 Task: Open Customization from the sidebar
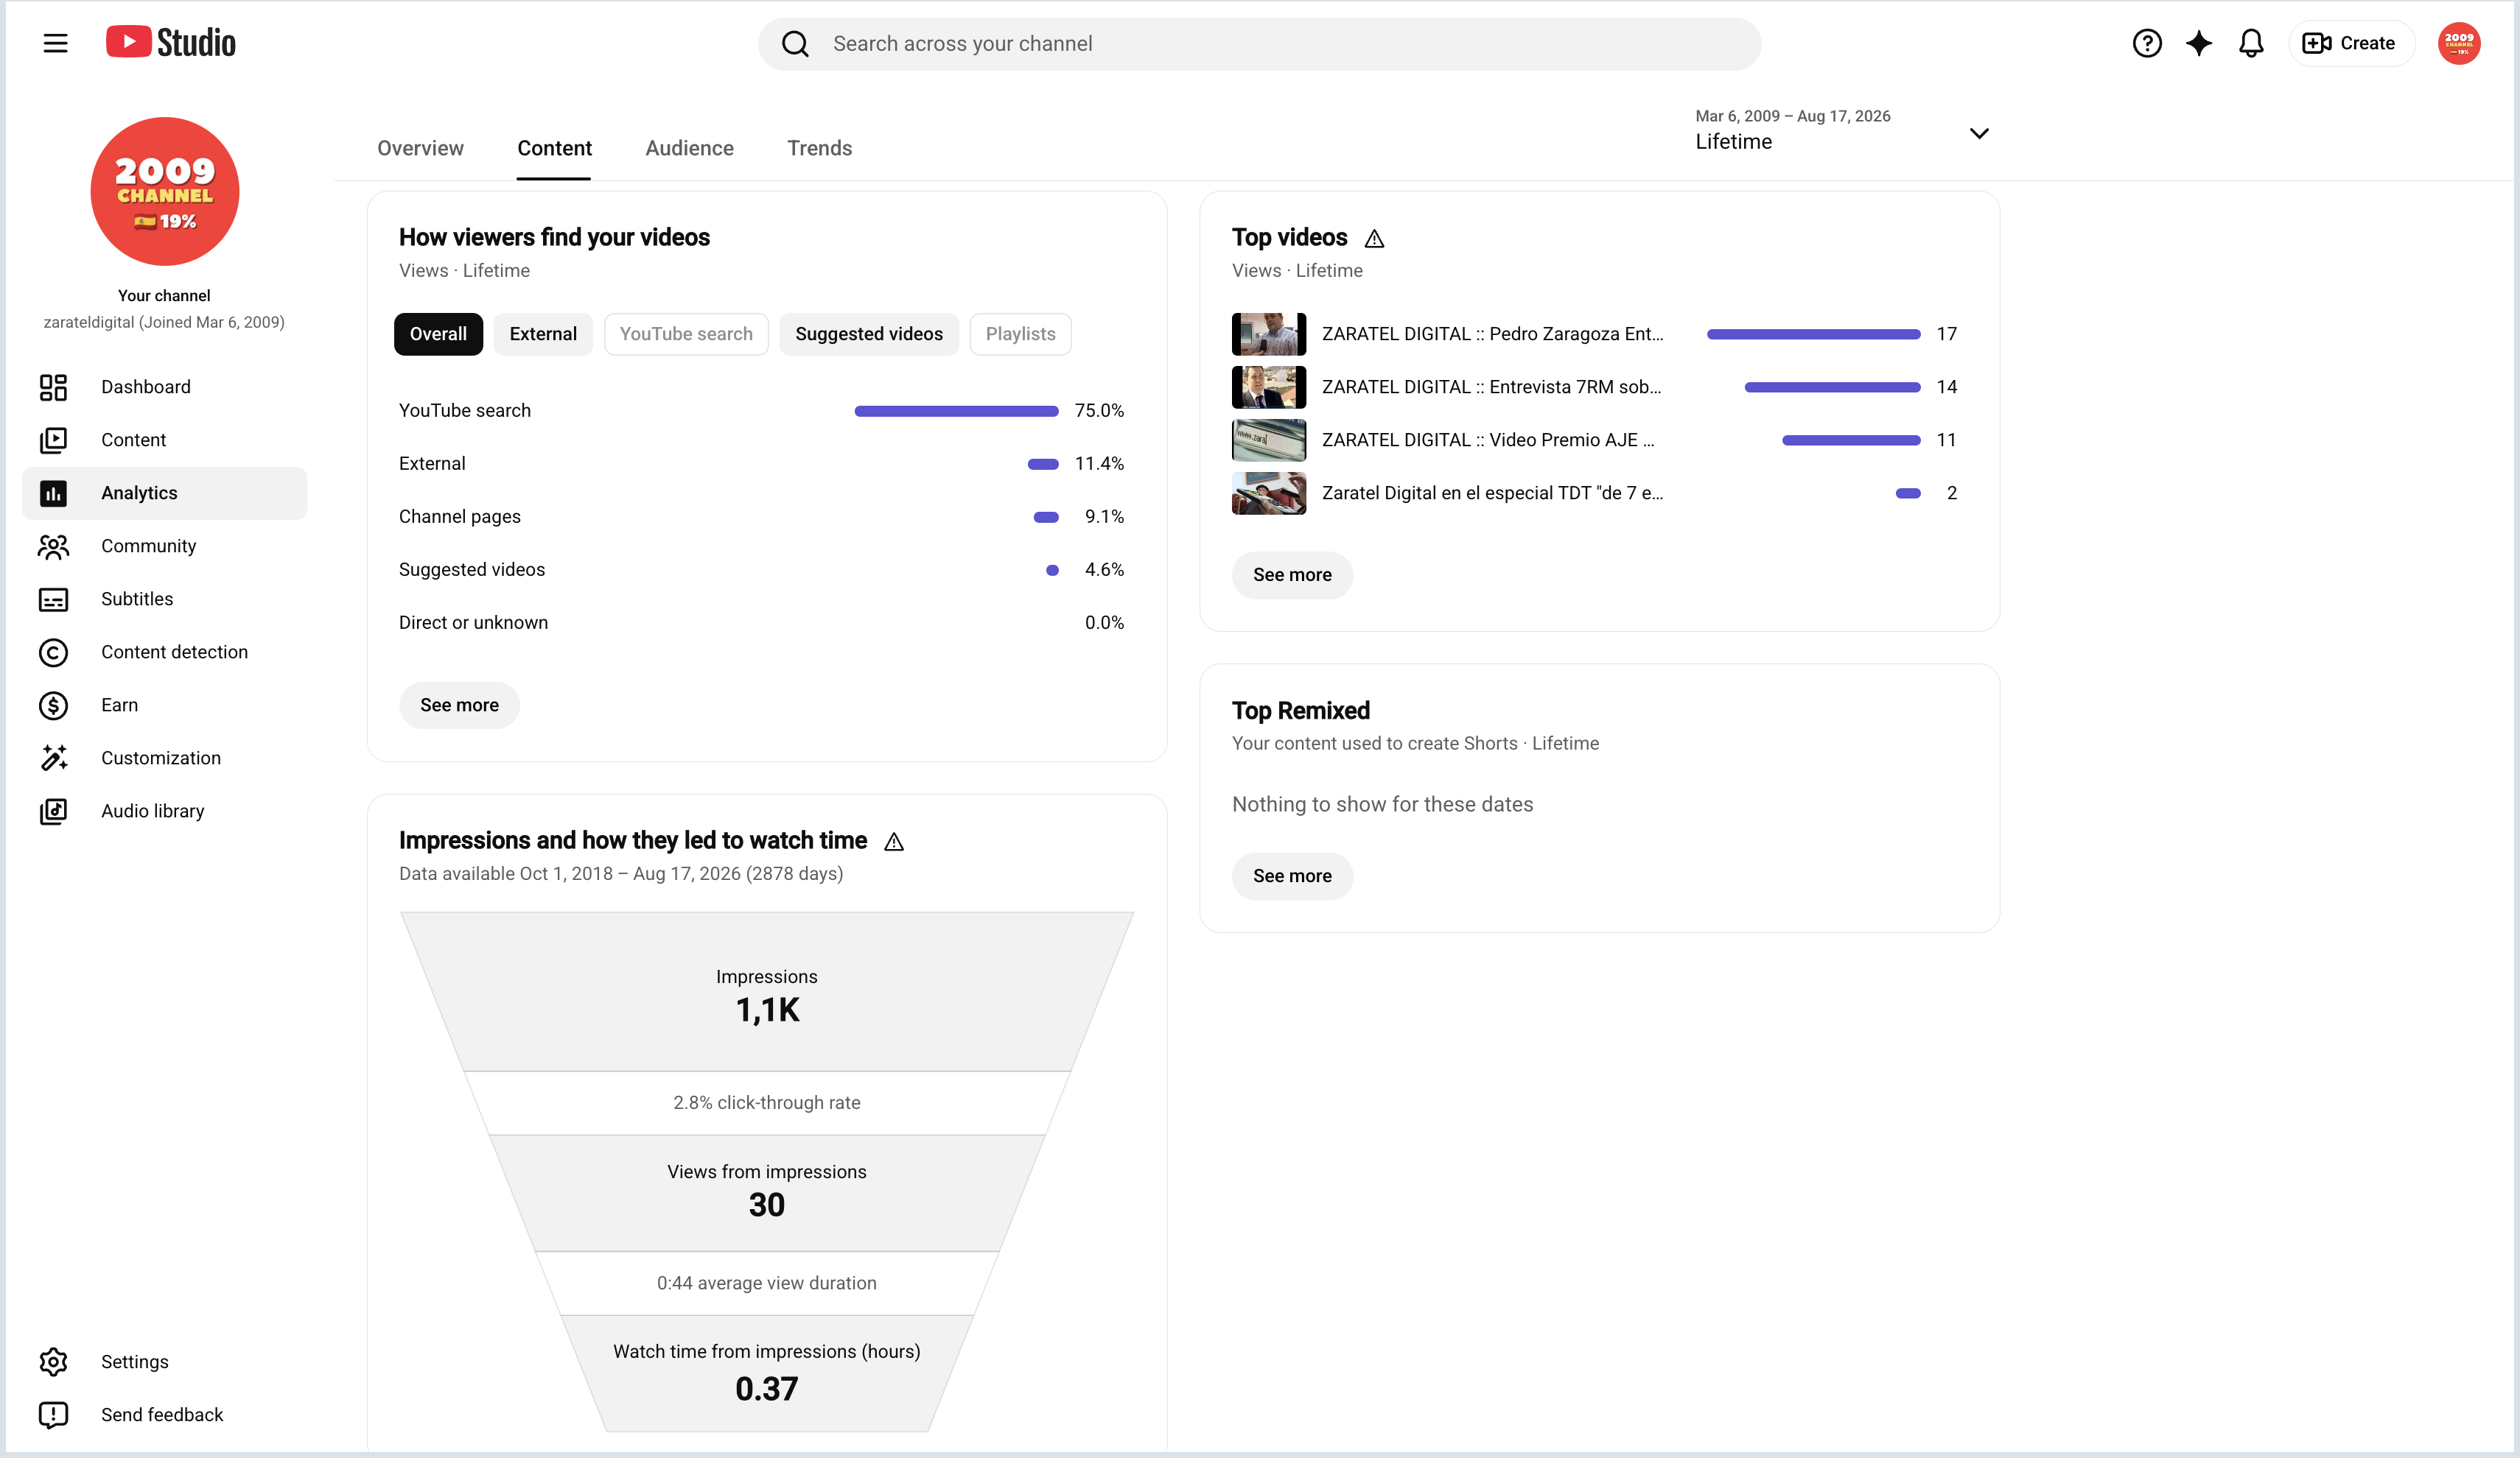[x=165, y=758]
